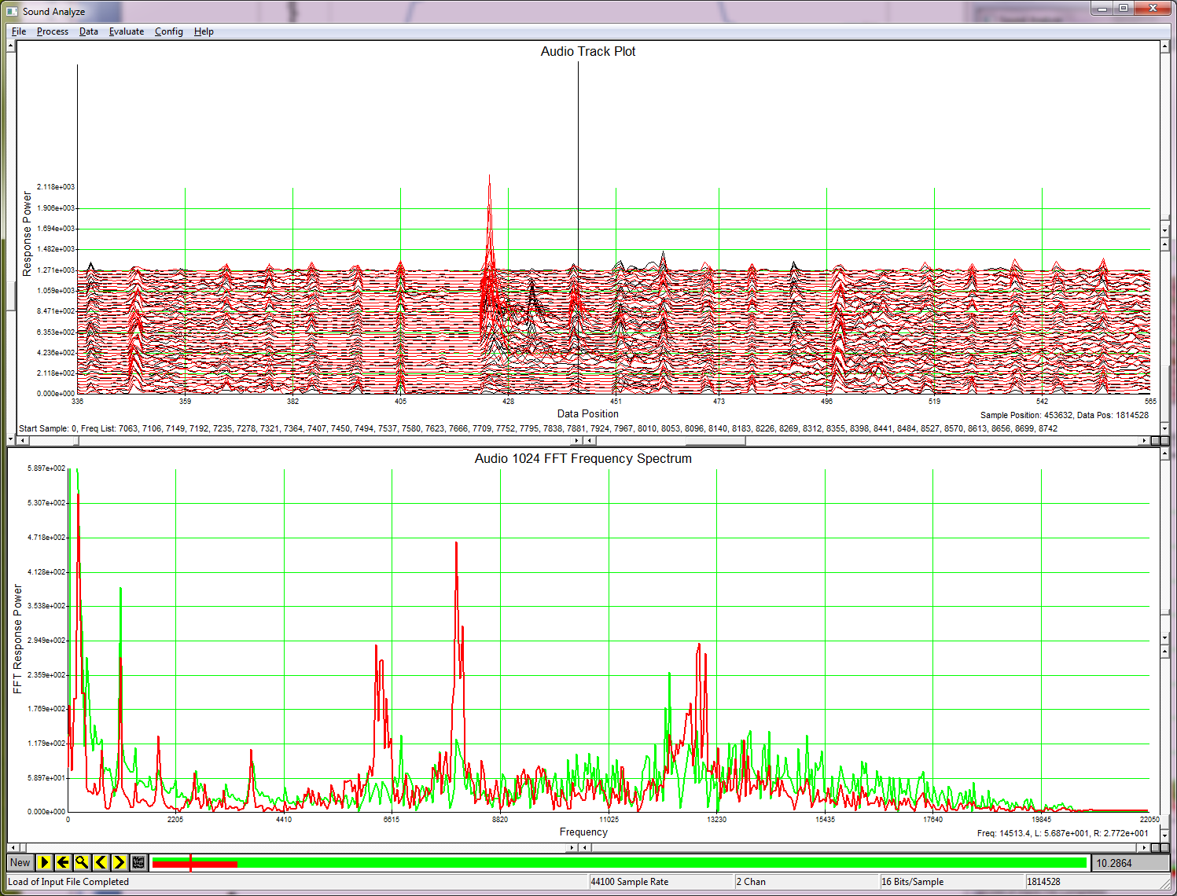1177x896 pixels.
Task: Select the rewind left-arrow icon
Action: [63, 862]
